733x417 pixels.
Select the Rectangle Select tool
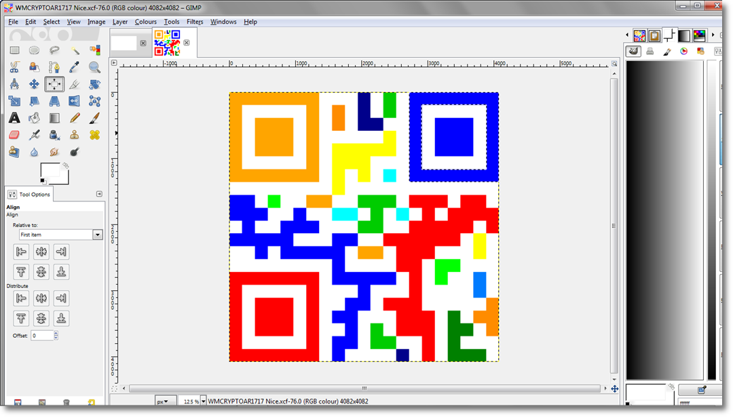[14, 50]
